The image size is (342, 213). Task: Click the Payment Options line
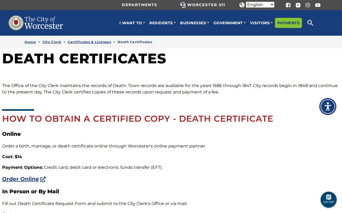point(82,167)
